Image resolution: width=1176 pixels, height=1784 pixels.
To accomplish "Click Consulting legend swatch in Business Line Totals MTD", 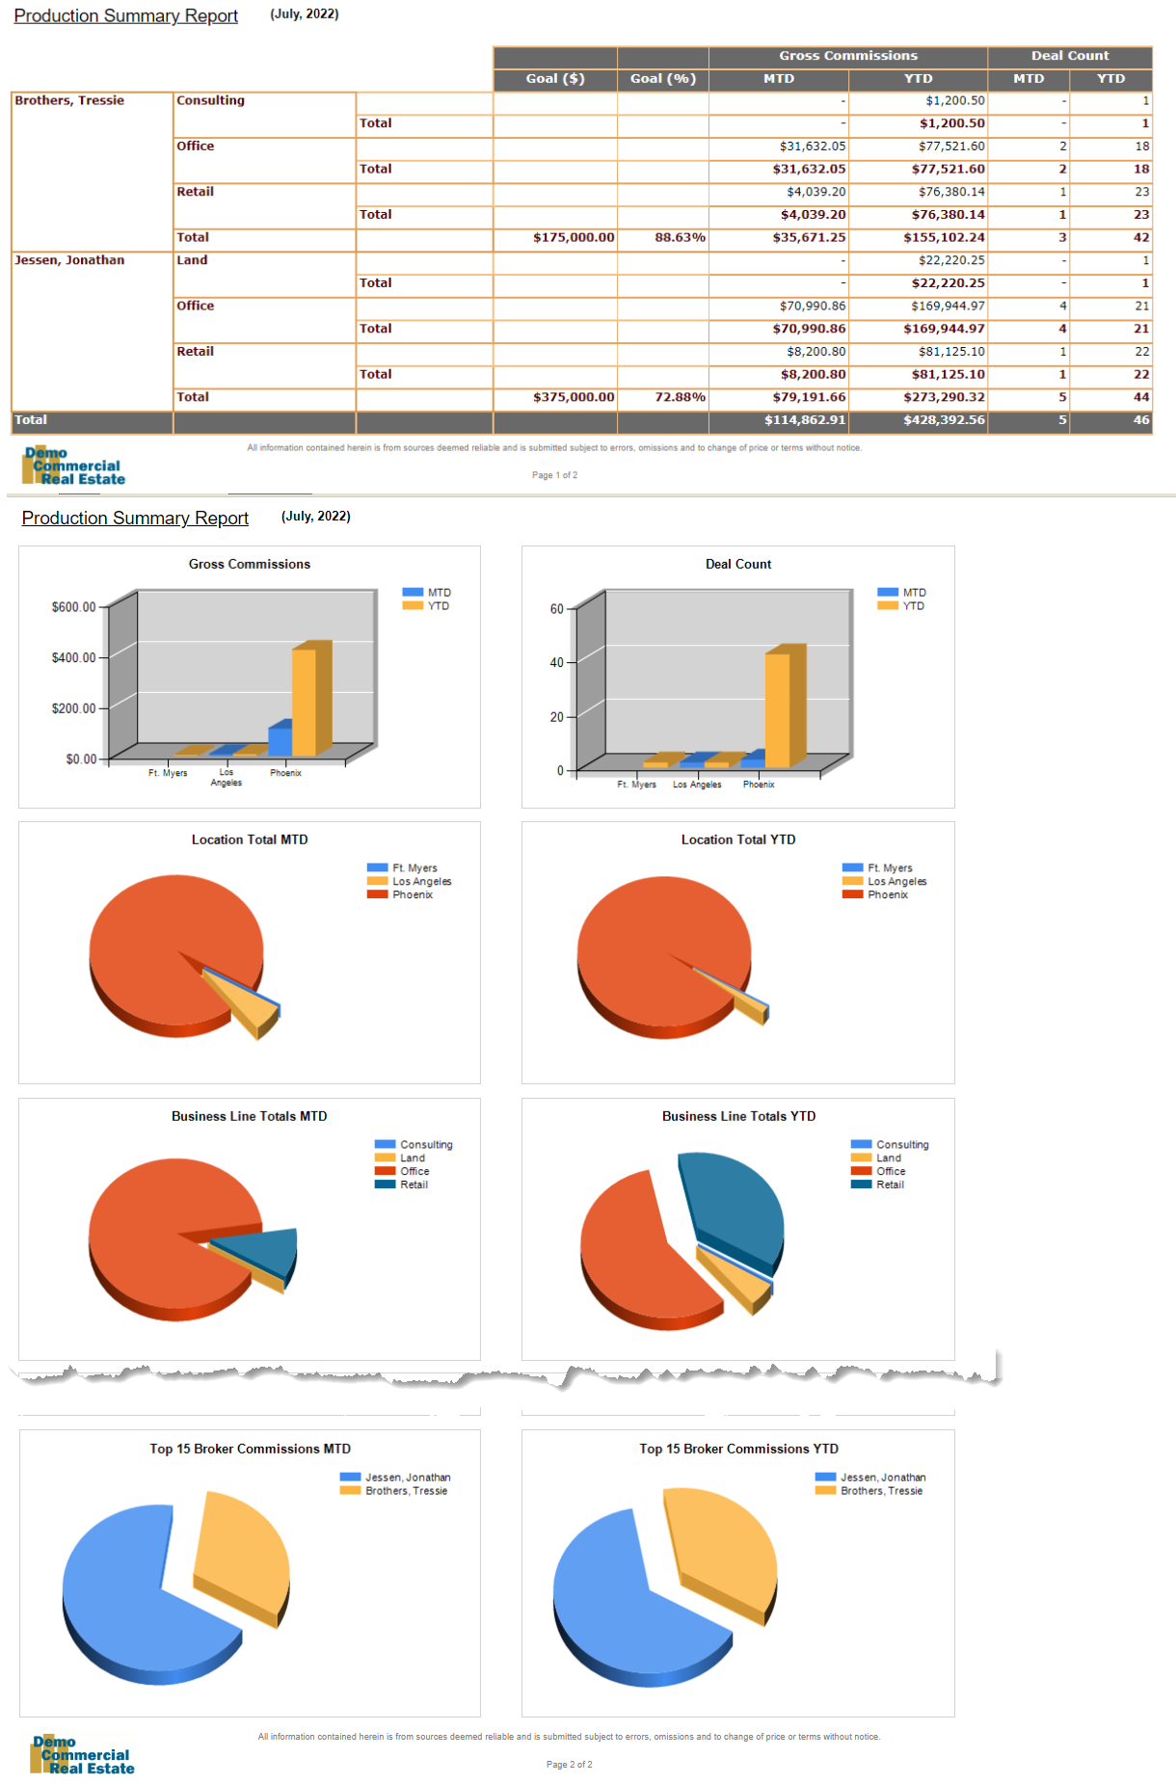I will [385, 1145].
